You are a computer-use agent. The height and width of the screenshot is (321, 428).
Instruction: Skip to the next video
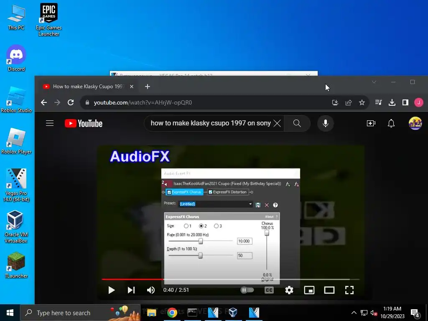click(x=131, y=290)
